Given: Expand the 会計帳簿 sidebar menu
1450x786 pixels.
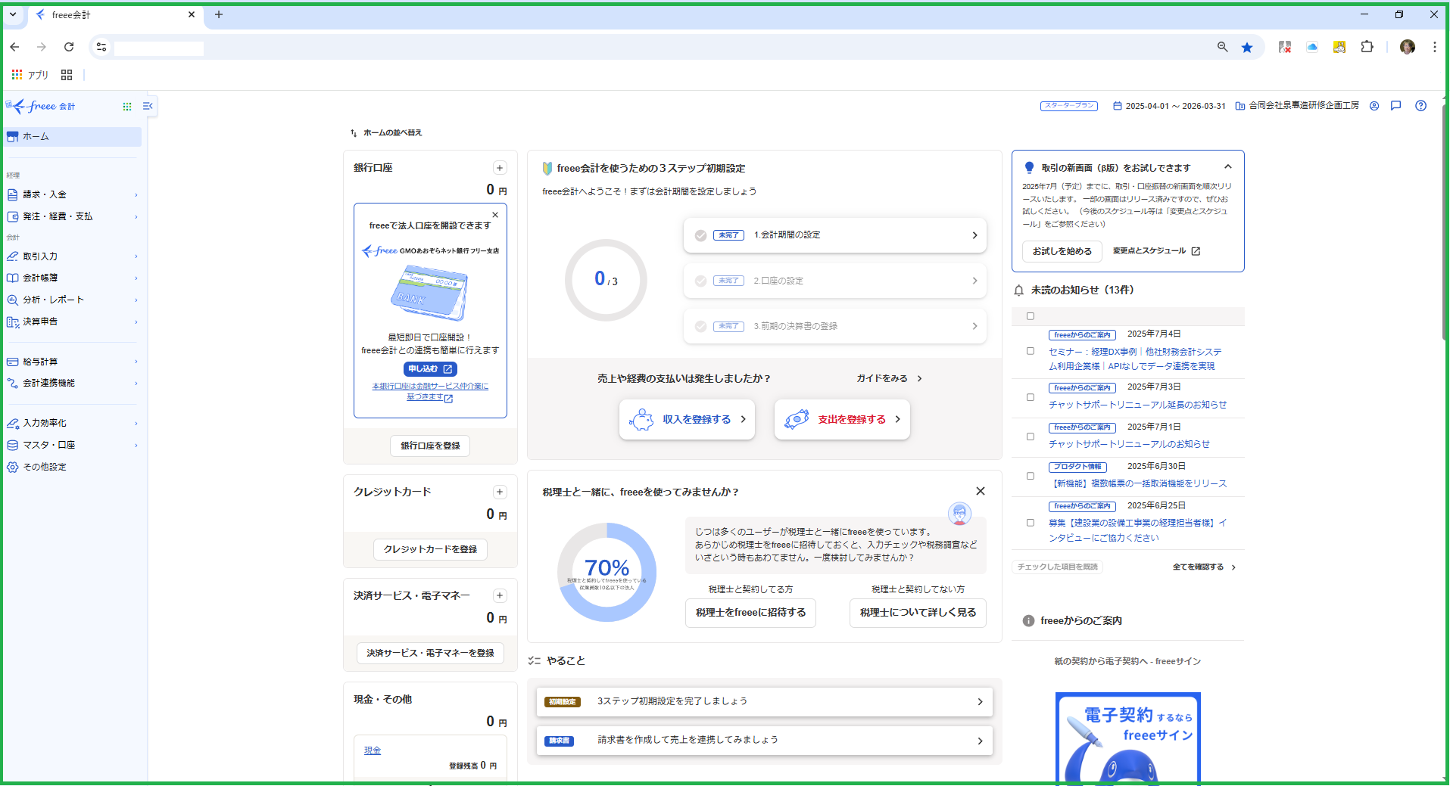Looking at the screenshot, I should [x=73, y=278].
